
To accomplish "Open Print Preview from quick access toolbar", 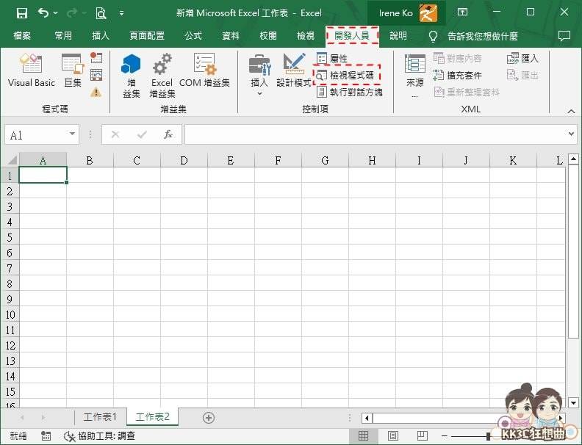I will coord(101,13).
